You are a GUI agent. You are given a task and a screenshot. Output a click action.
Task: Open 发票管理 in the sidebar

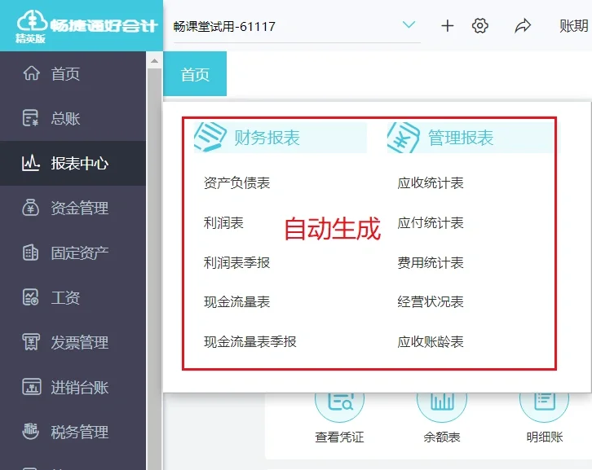[x=73, y=342]
